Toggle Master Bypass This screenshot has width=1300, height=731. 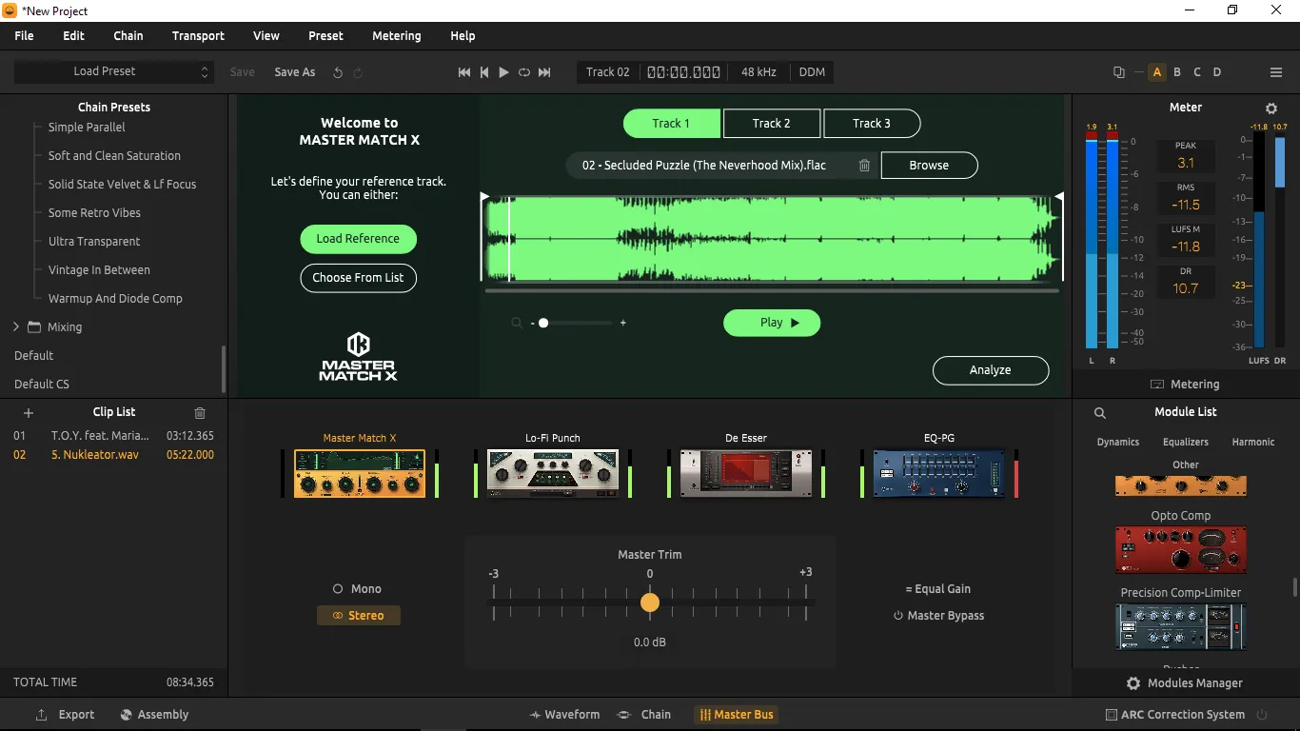[938, 616]
